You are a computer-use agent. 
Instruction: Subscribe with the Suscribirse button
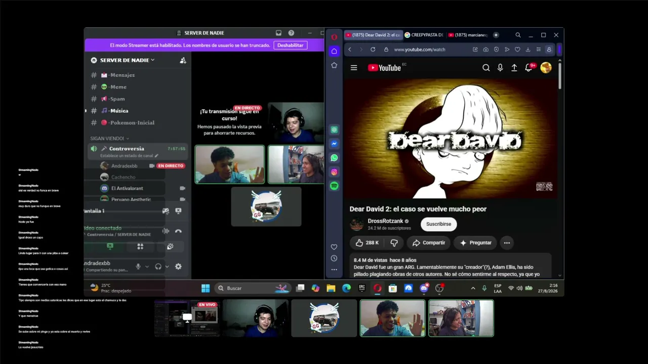point(438,224)
